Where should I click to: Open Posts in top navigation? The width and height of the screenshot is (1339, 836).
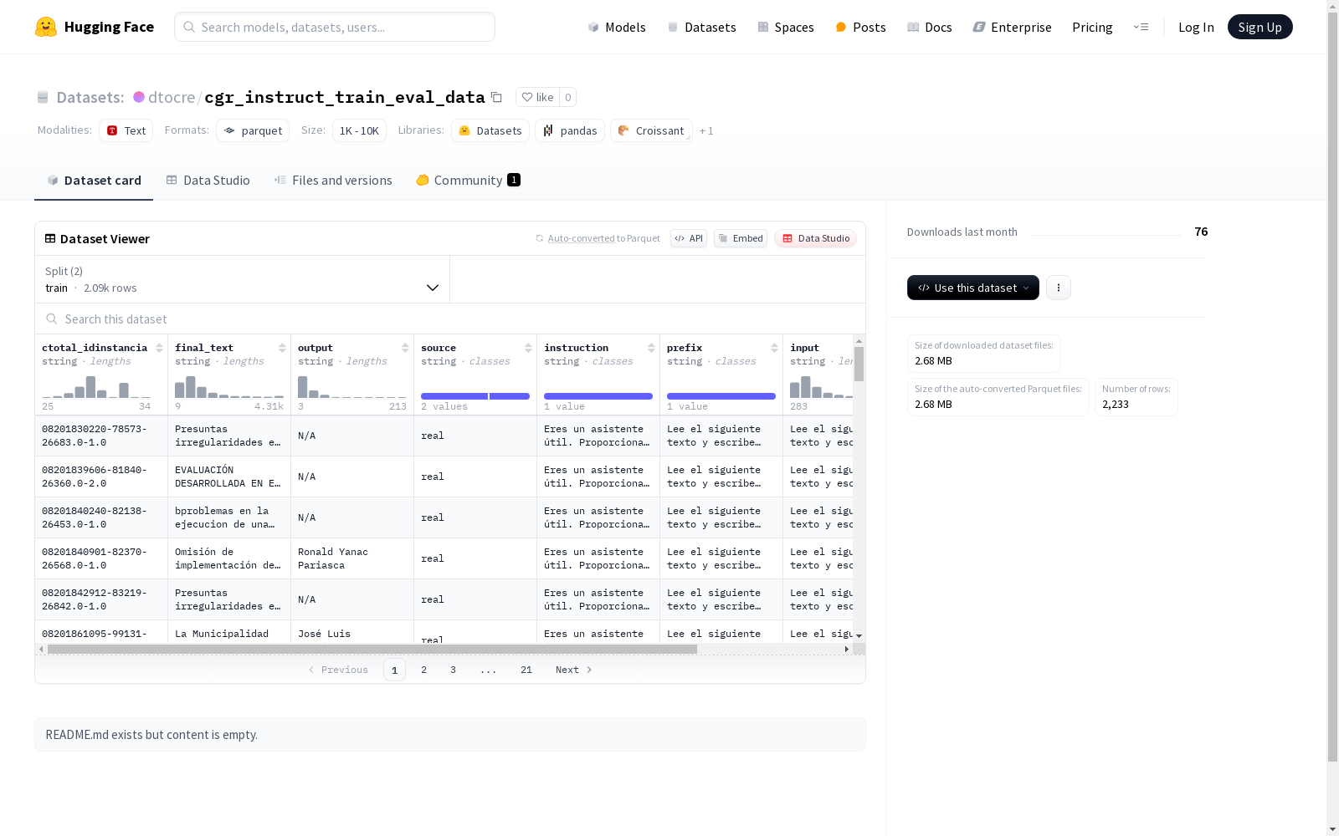tap(860, 27)
